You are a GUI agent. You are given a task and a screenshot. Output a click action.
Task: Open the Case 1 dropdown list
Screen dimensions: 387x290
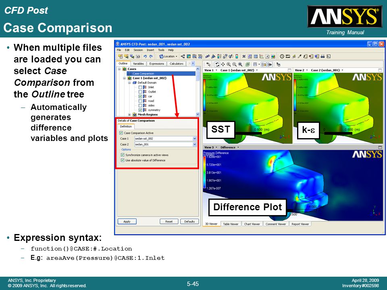point(194,139)
